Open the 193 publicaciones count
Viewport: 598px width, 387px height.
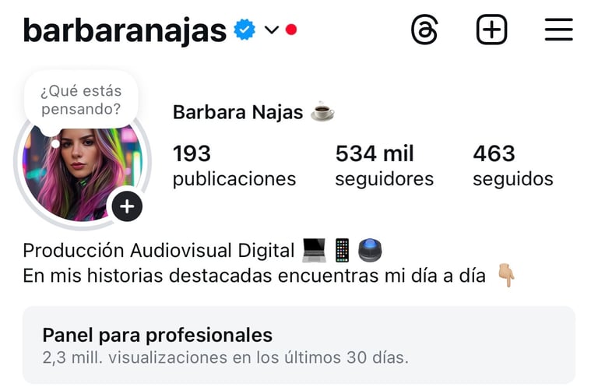click(234, 166)
